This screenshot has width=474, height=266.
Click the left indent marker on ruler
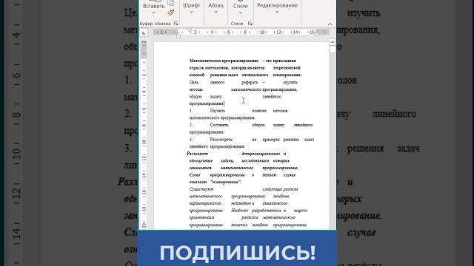(178, 36)
